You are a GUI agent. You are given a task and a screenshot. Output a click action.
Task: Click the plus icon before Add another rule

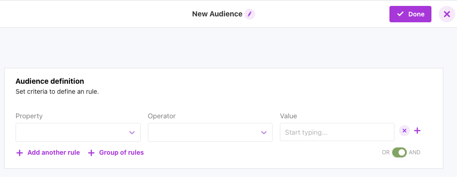(20, 153)
